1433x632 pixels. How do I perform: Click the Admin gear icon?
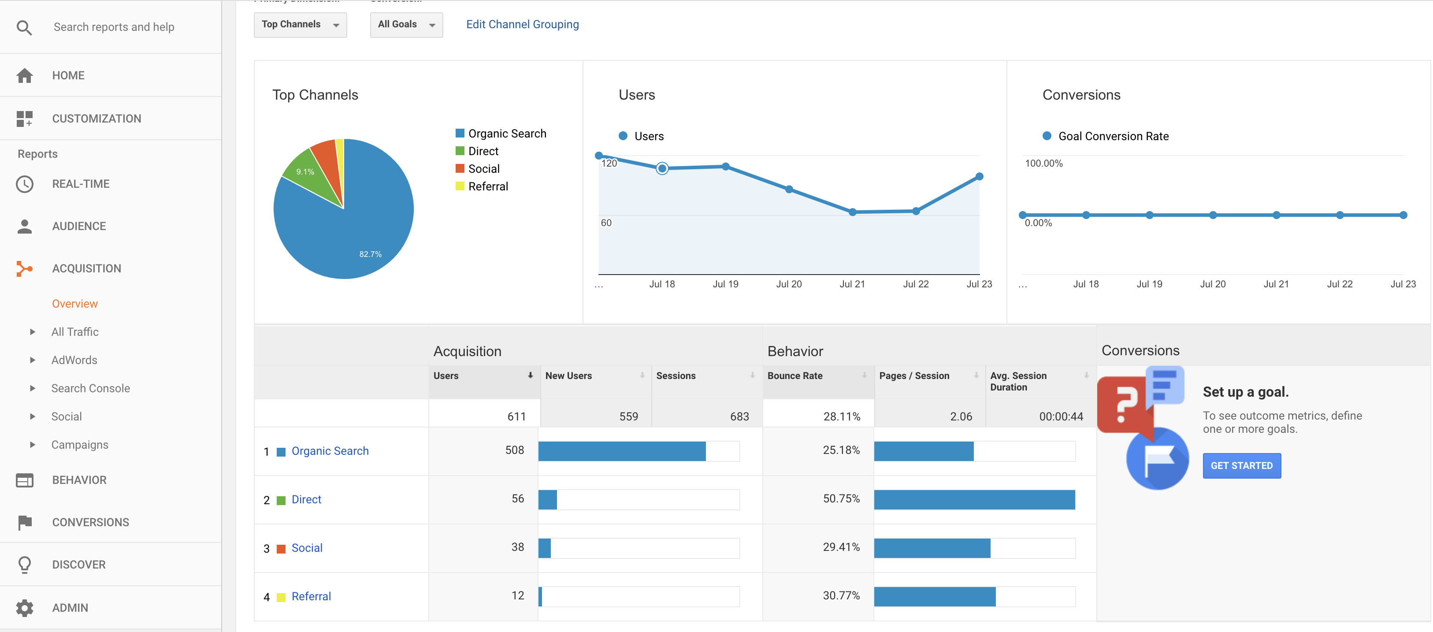tap(25, 607)
